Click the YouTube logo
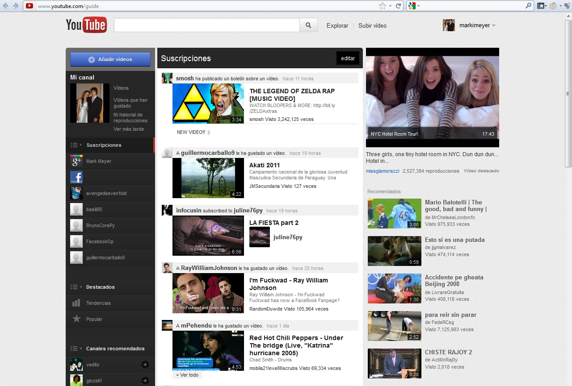This screenshot has width=572, height=386. click(86, 25)
